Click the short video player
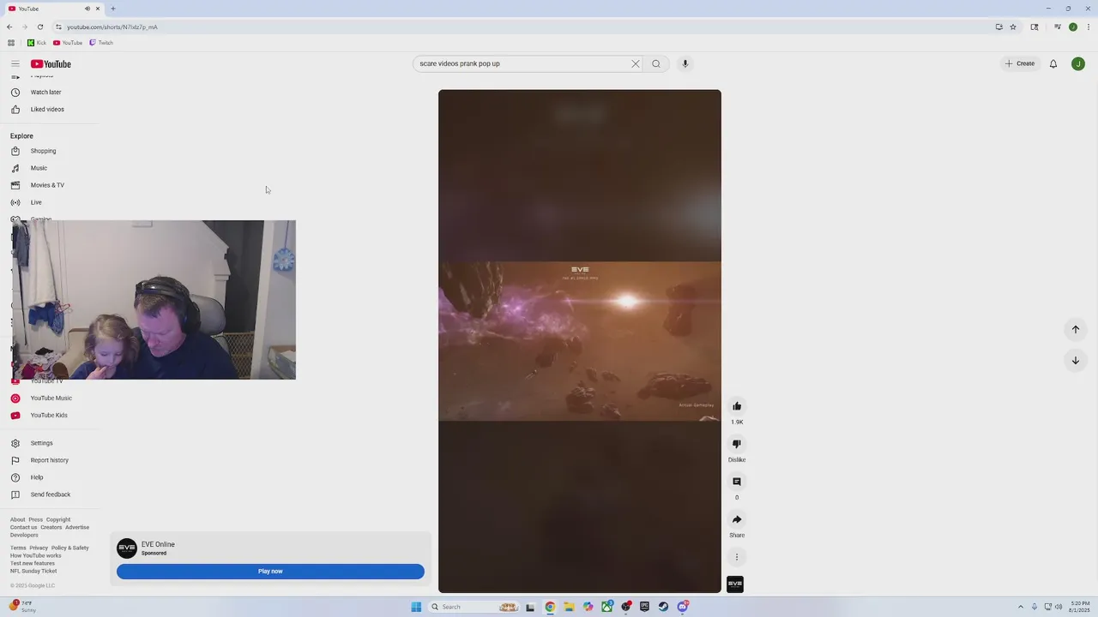 click(x=580, y=341)
